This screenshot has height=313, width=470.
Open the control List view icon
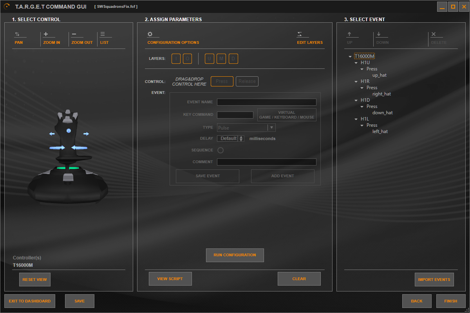pyautogui.click(x=103, y=34)
